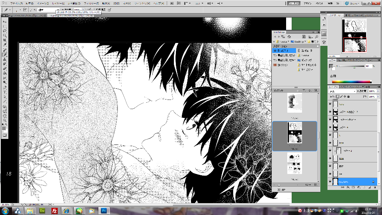Image resolution: width=382 pixels, height=215 pixels.
Task: Open the adjustment layer icon in Layers panel
Action: click(359, 188)
